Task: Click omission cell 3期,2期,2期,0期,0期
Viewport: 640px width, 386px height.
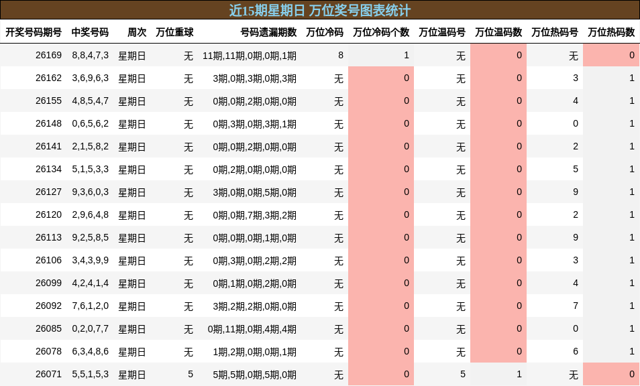Action: pyautogui.click(x=255, y=307)
